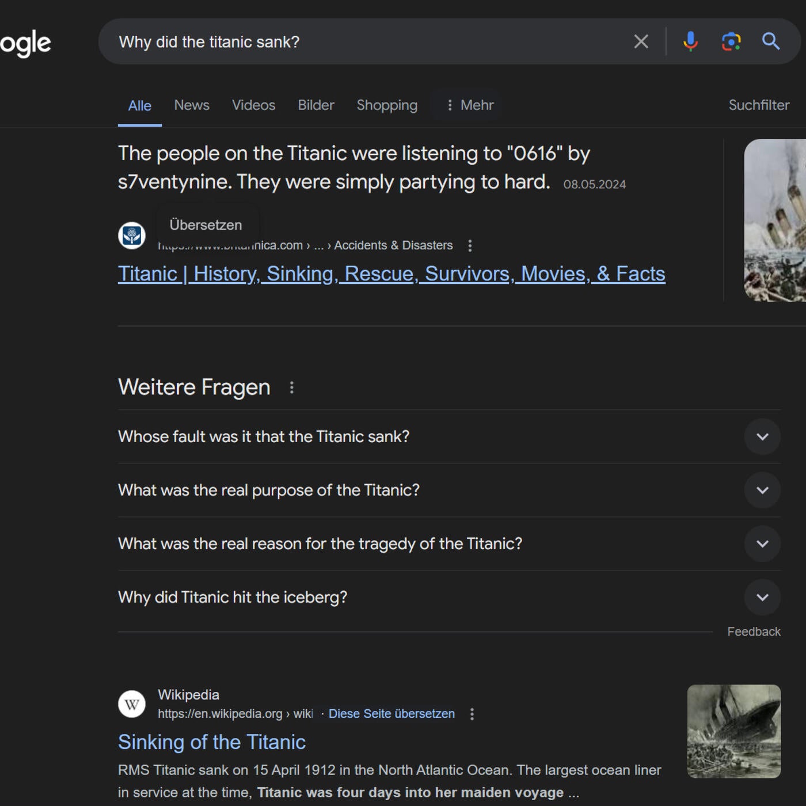Viewport: 806px width, 806px height.
Task: Click the 'Weitere Fragen' heading
Action: coord(194,387)
